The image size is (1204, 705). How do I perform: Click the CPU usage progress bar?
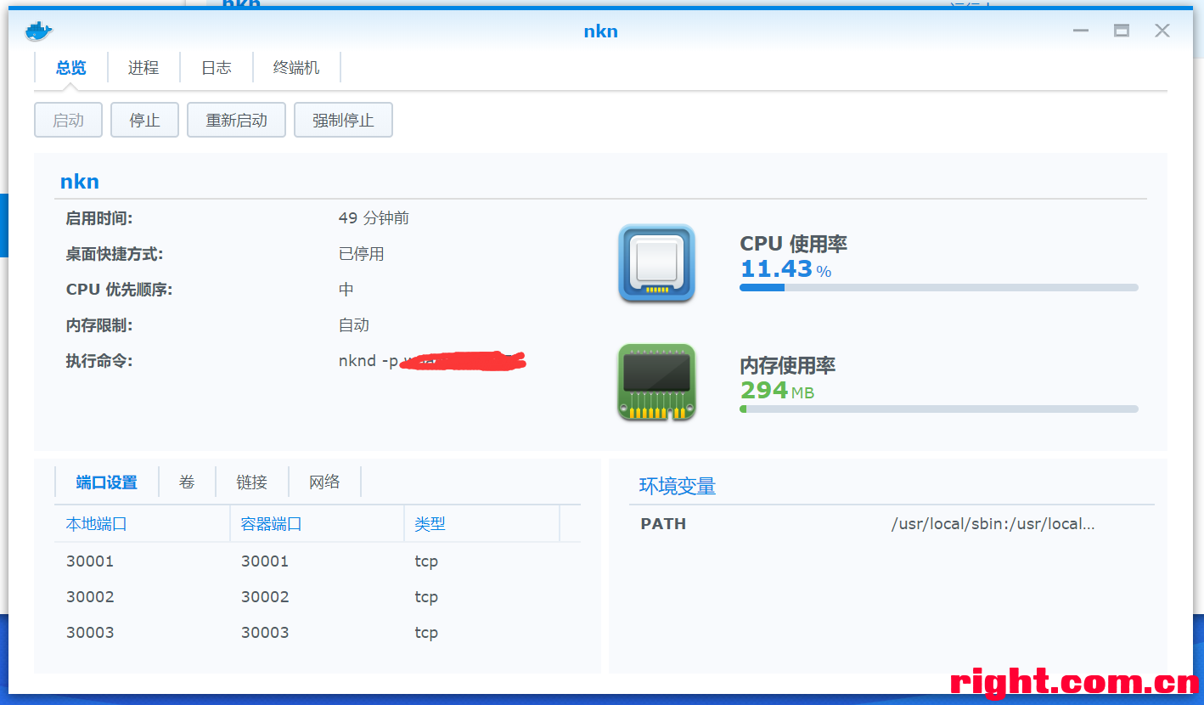pos(938,288)
